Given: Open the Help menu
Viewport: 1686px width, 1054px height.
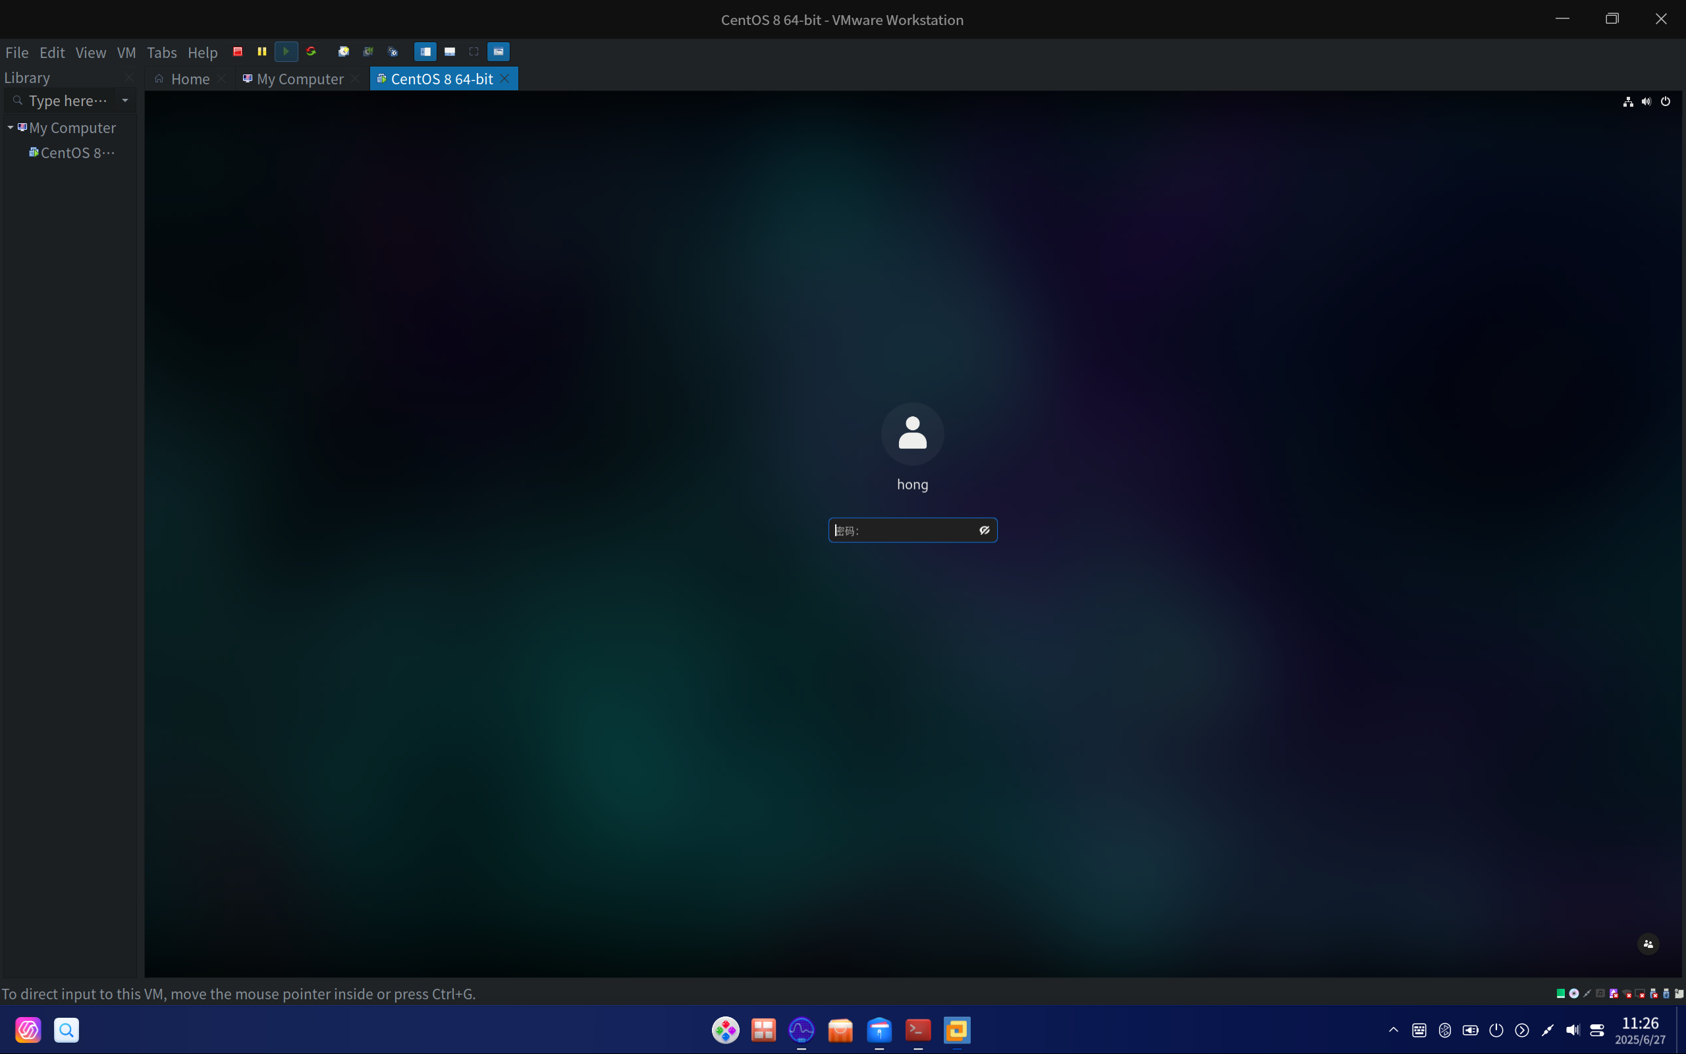Looking at the screenshot, I should (203, 52).
